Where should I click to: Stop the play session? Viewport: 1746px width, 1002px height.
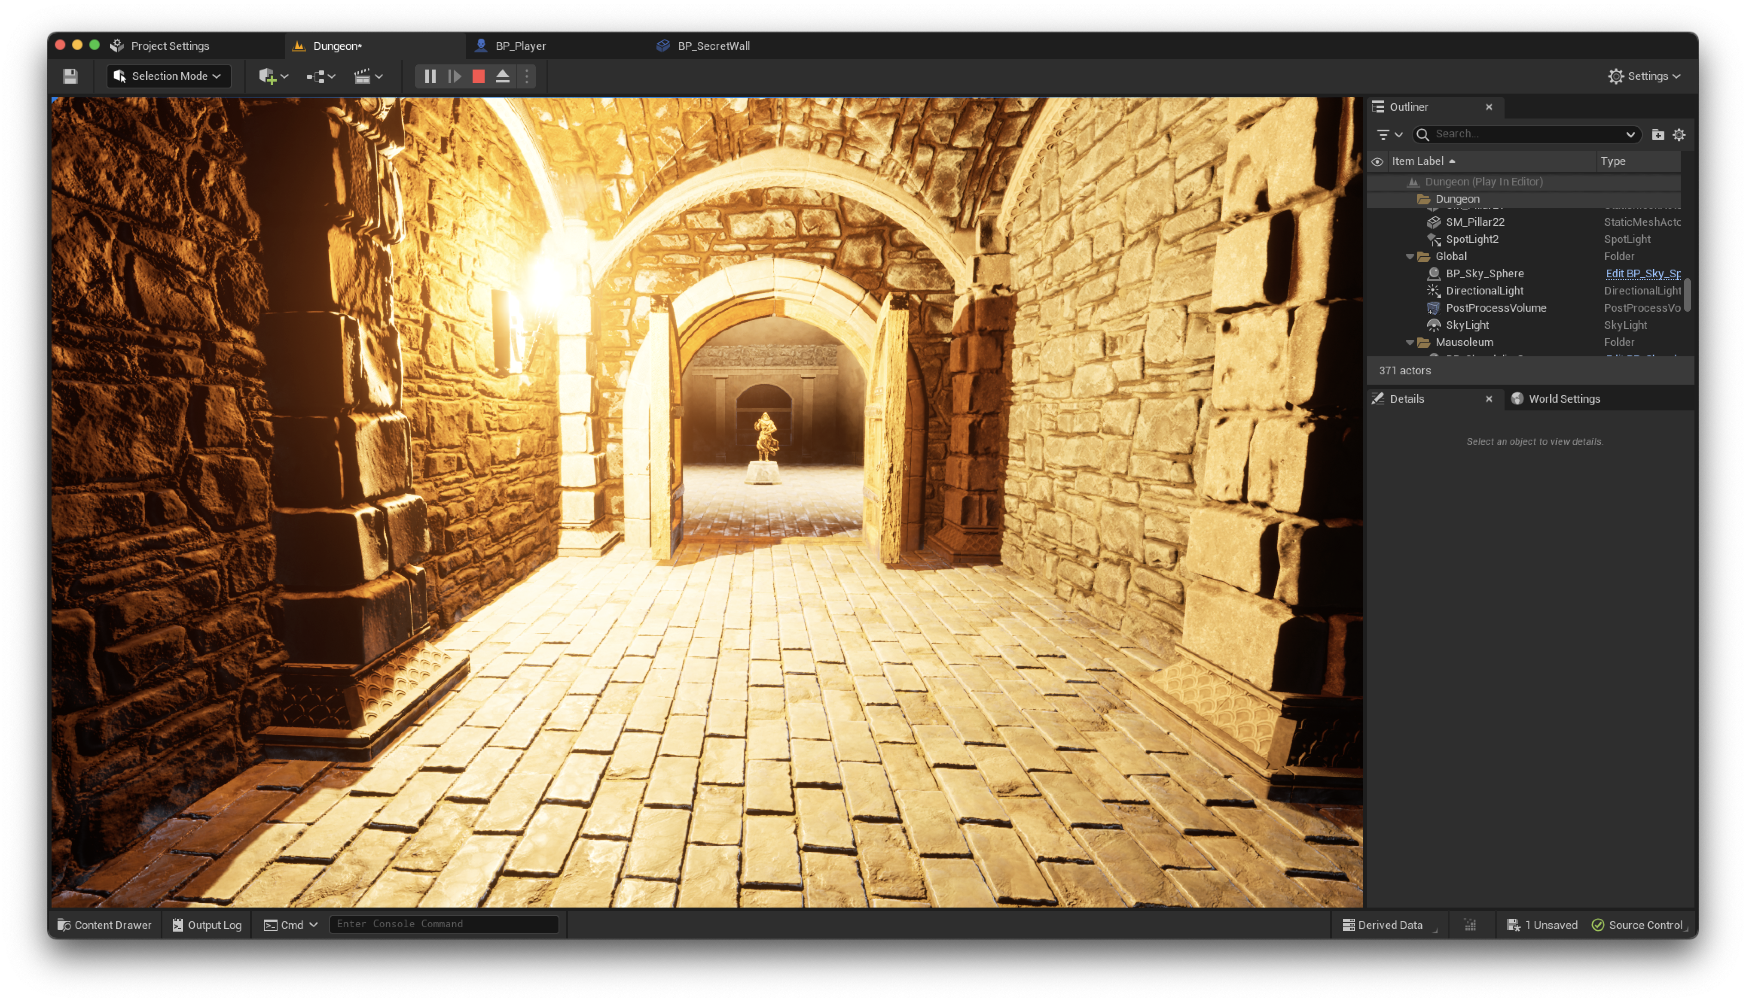(479, 76)
